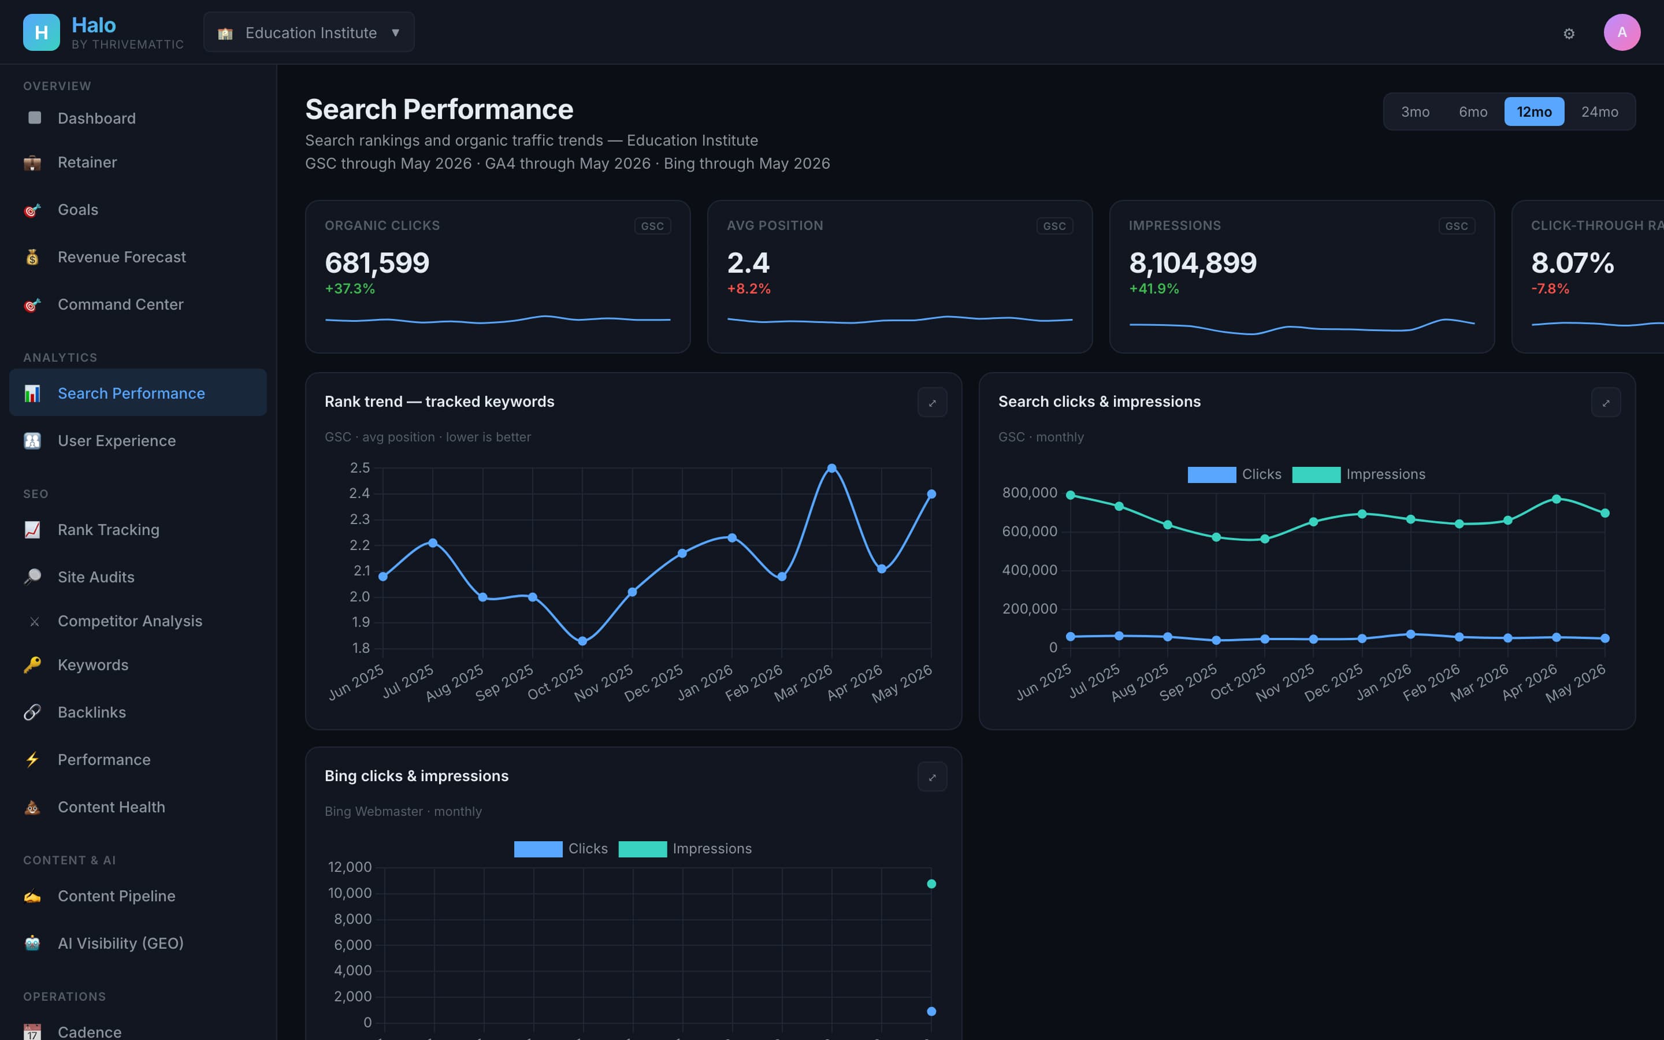The height and width of the screenshot is (1040, 1664).
Task: Click the Content Pipeline writing icon
Action: click(32, 896)
